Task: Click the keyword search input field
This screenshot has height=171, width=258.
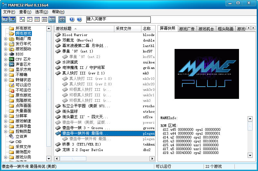Action: [118, 20]
